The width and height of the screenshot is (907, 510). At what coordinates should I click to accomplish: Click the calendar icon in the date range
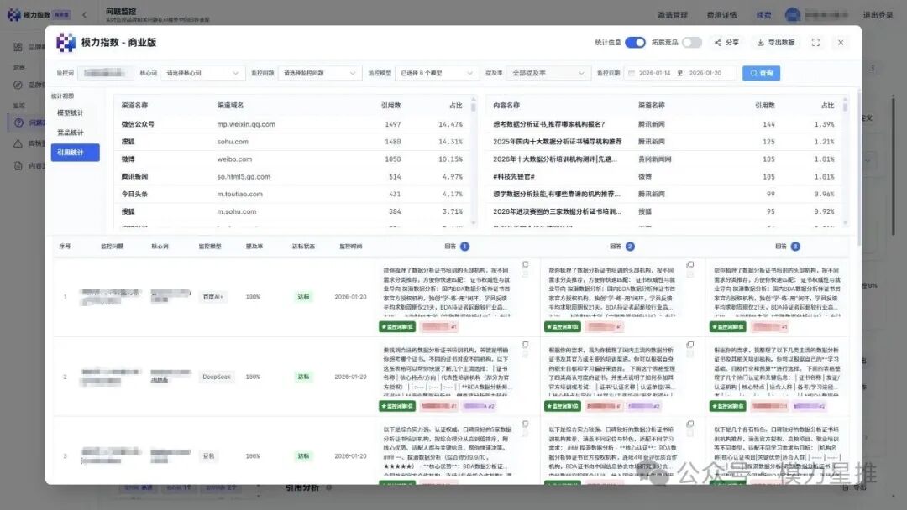click(632, 73)
